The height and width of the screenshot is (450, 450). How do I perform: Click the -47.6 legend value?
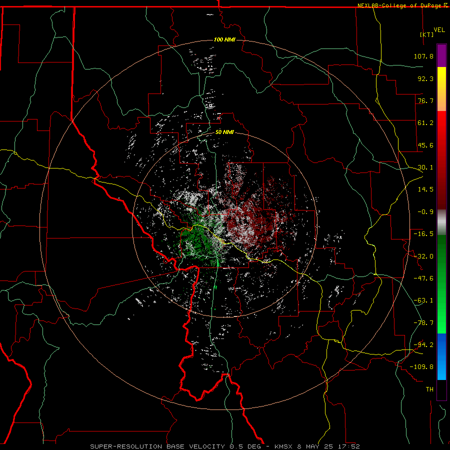(x=423, y=278)
